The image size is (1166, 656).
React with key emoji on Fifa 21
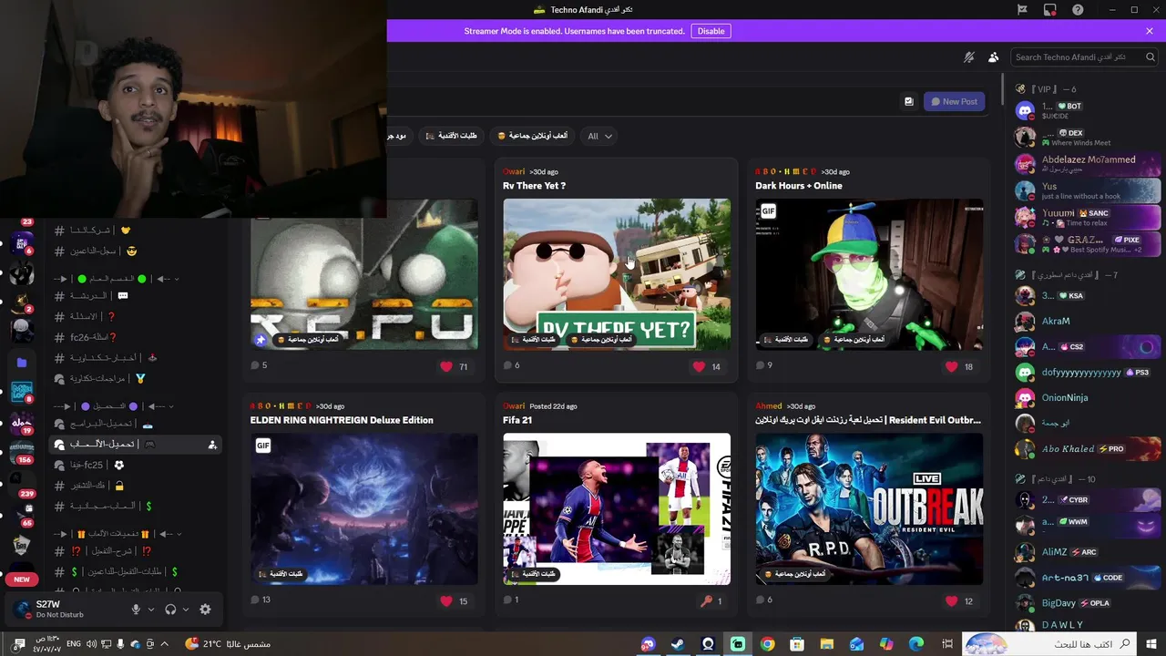705,600
